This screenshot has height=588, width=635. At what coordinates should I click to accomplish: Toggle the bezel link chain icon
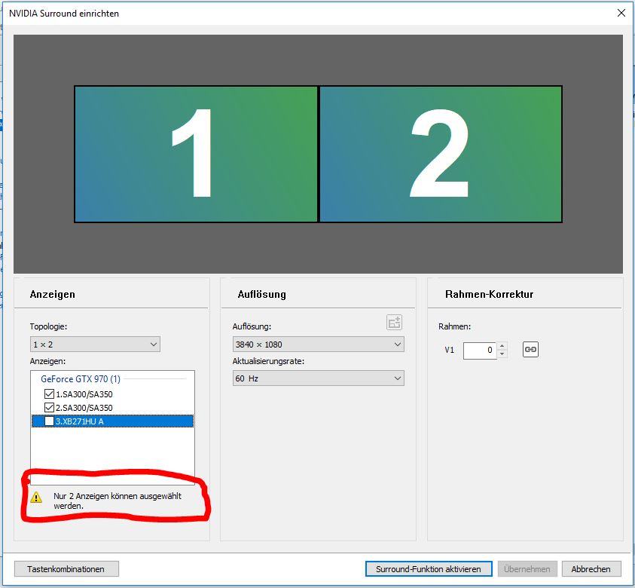(530, 349)
